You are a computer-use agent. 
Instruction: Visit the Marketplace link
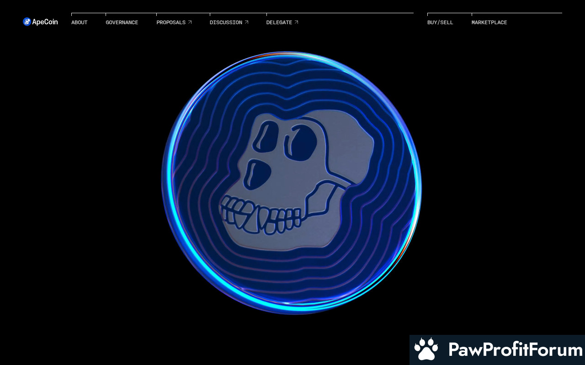coord(489,22)
